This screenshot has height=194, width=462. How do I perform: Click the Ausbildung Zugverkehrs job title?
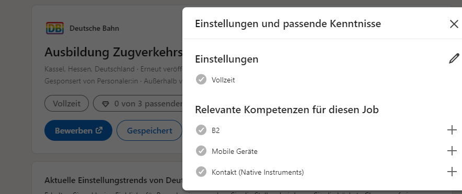point(113,52)
